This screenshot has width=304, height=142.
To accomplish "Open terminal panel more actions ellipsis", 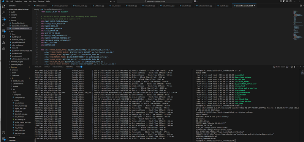I will point(298,67).
